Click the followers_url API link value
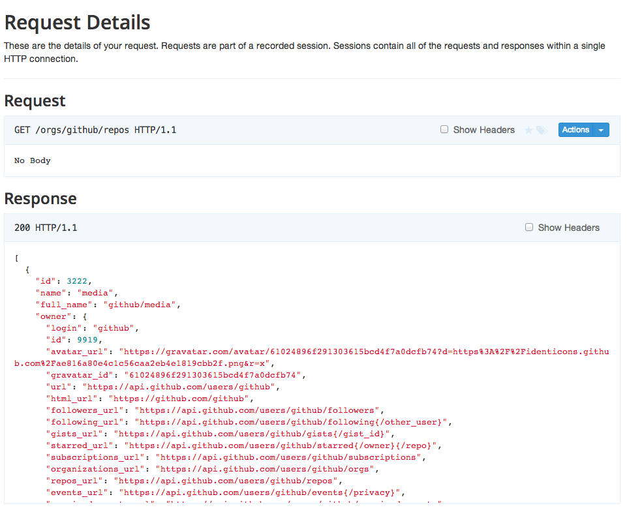Screen dimensions: 627x512 click(258, 410)
